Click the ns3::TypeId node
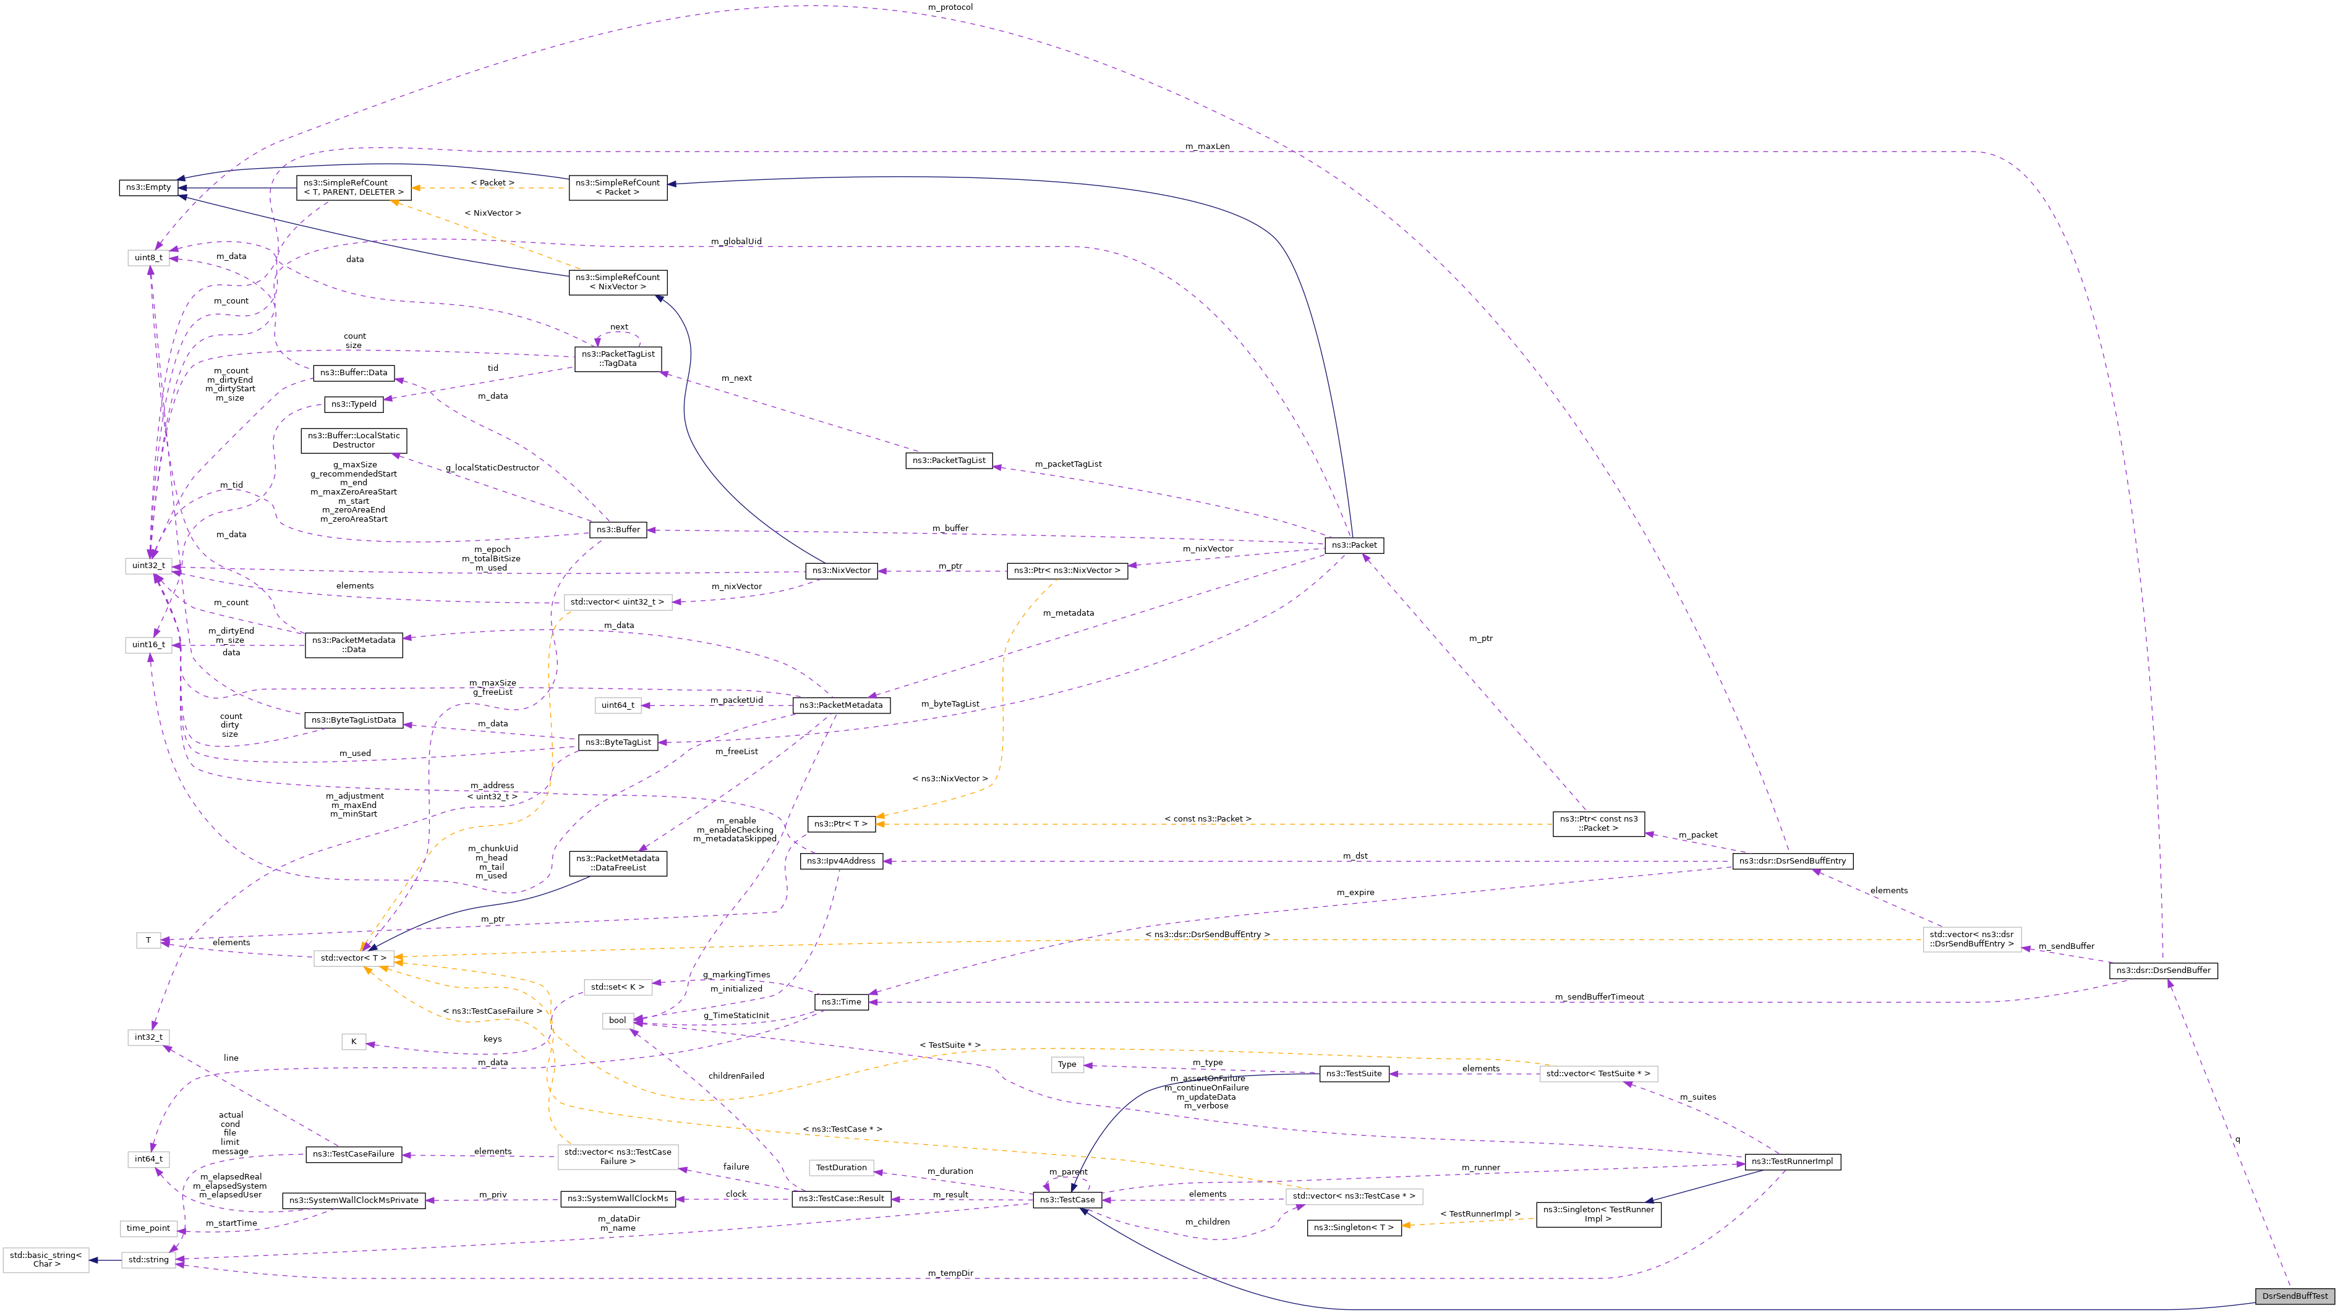 (354, 405)
